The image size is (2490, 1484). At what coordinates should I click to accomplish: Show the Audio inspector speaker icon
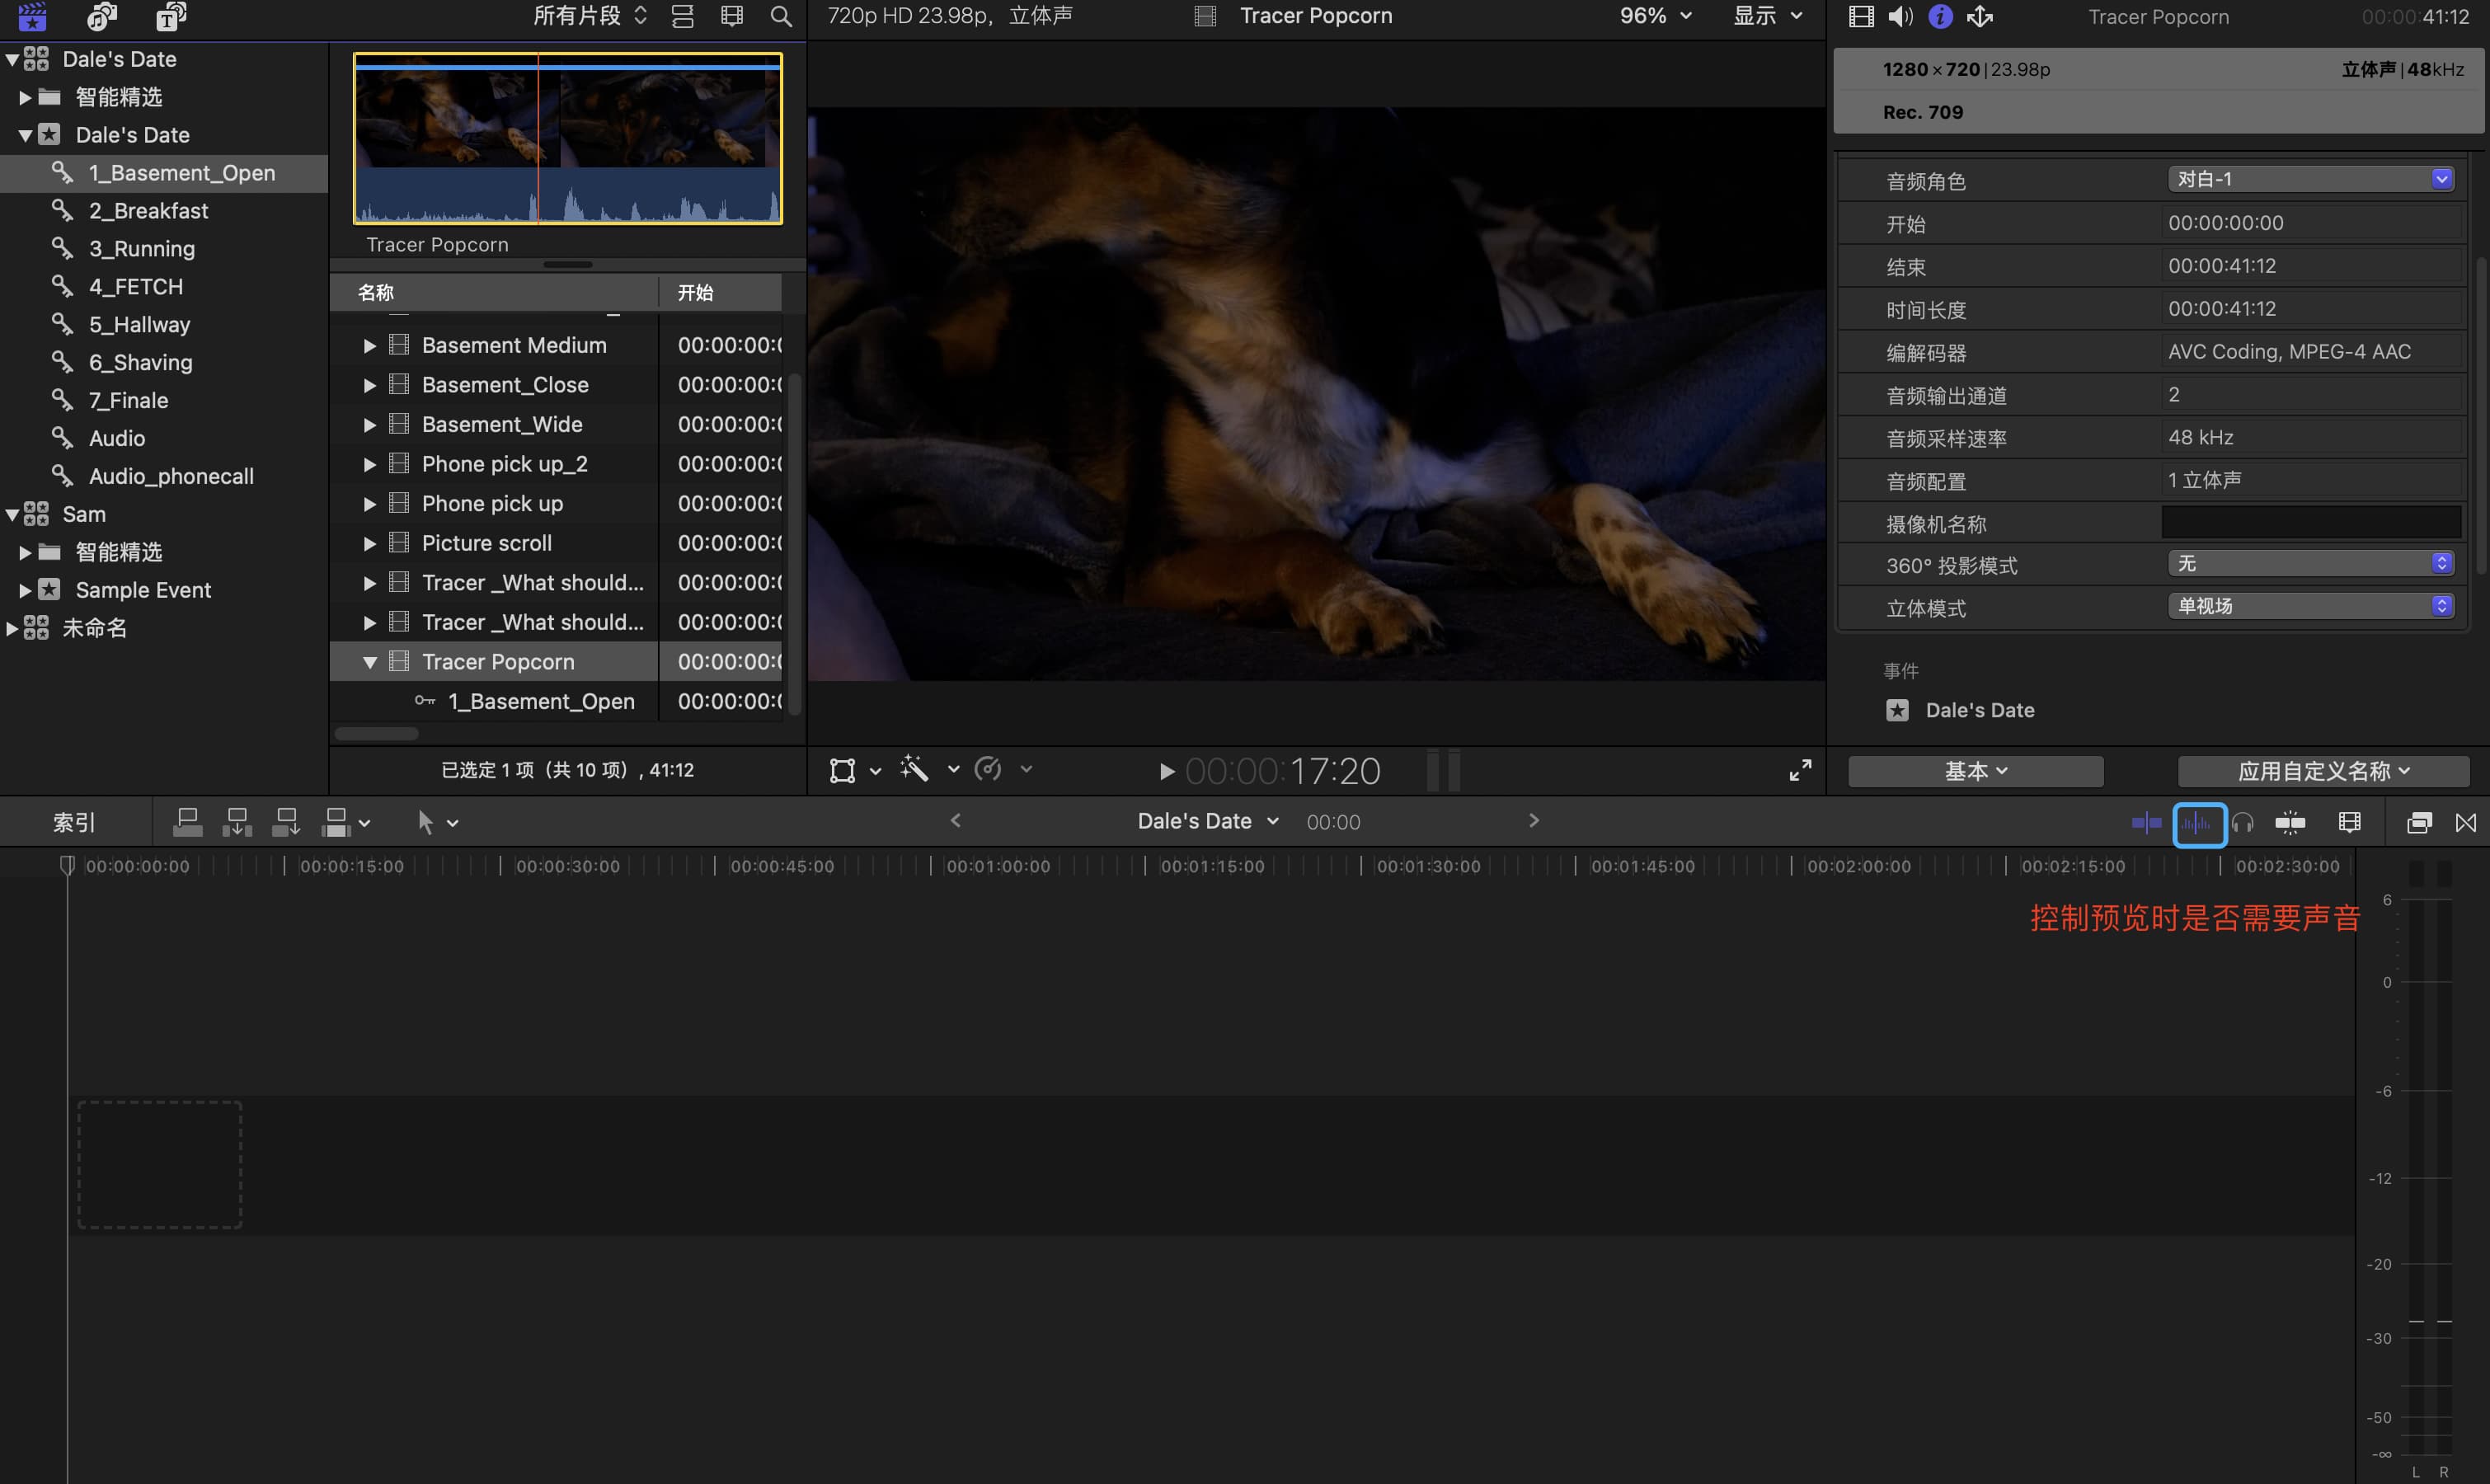click(x=1900, y=16)
